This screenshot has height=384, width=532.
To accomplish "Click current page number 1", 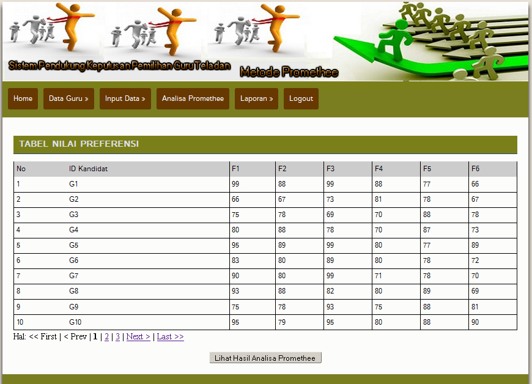I will click(x=95, y=336).
